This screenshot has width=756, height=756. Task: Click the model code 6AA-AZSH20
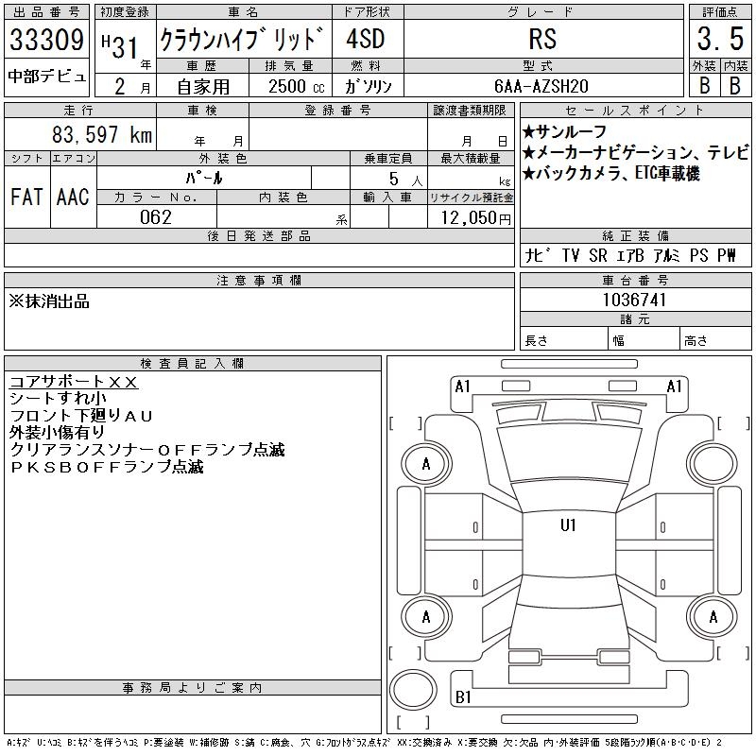(x=541, y=86)
